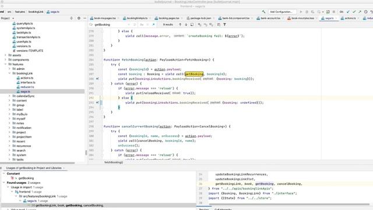
Task: Collapse the features folder
Action: pos(5,64)
